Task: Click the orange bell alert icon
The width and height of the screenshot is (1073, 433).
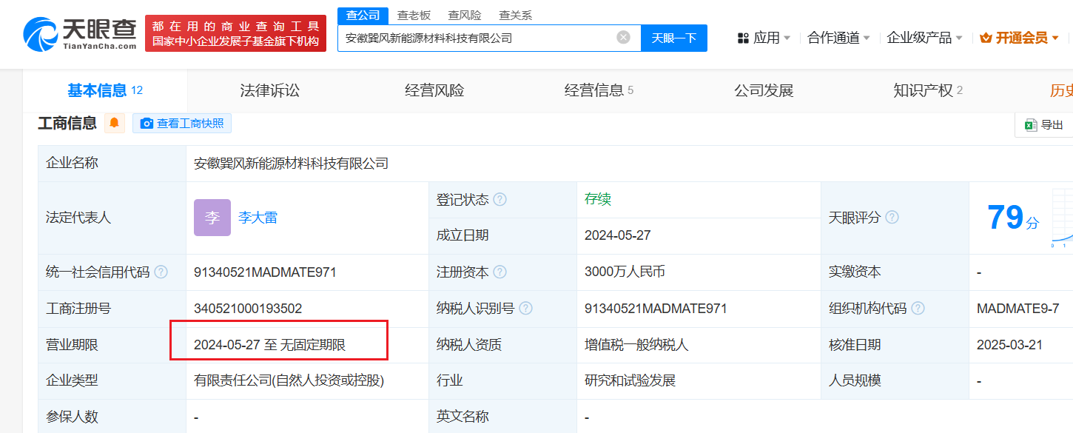Action: 114,124
